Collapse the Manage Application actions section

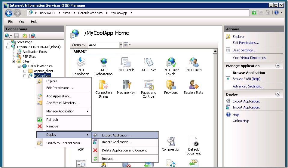click(x=278, y=66)
